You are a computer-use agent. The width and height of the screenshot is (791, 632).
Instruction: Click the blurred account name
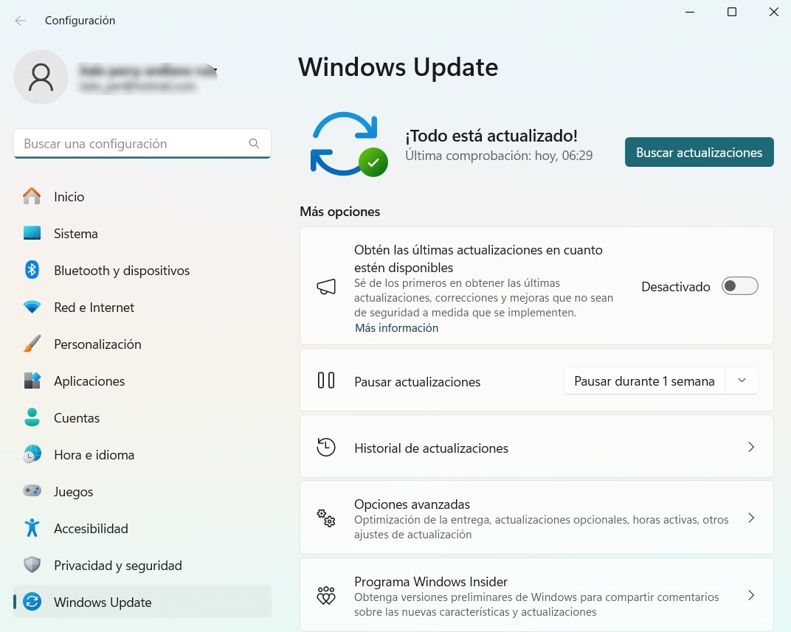pyautogui.click(x=148, y=70)
